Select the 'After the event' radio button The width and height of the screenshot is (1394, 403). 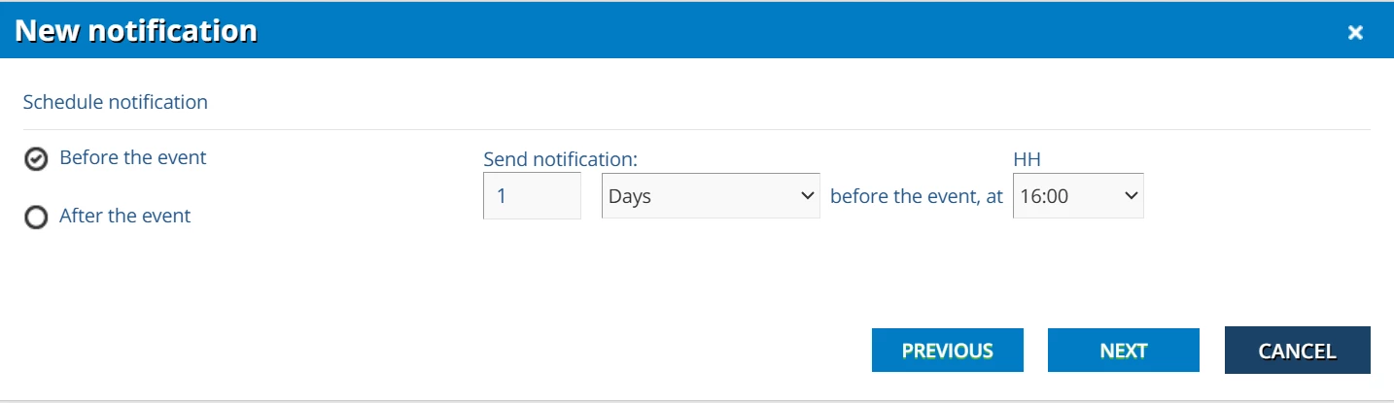(x=36, y=218)
